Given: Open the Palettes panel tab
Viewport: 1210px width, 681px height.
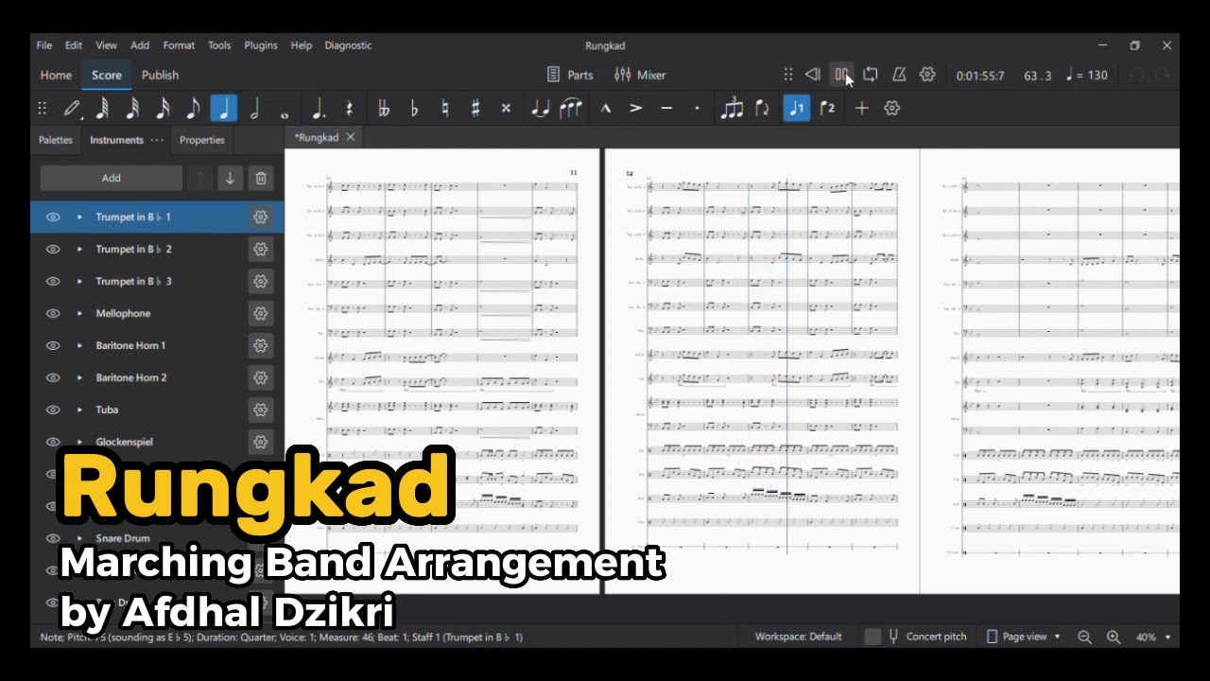Looking at the screenshot, I should coord(56,140).
